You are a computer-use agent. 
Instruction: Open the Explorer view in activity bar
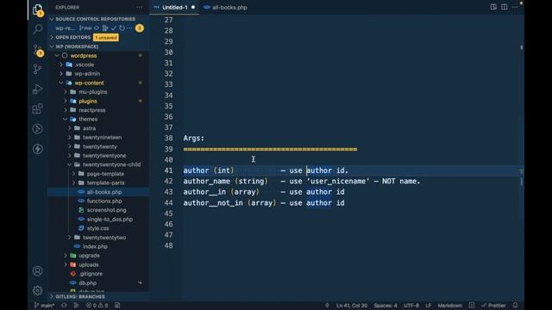38,9
